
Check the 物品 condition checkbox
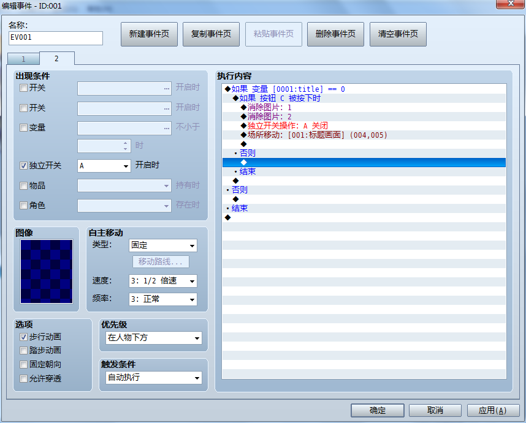tap(23, 185)
